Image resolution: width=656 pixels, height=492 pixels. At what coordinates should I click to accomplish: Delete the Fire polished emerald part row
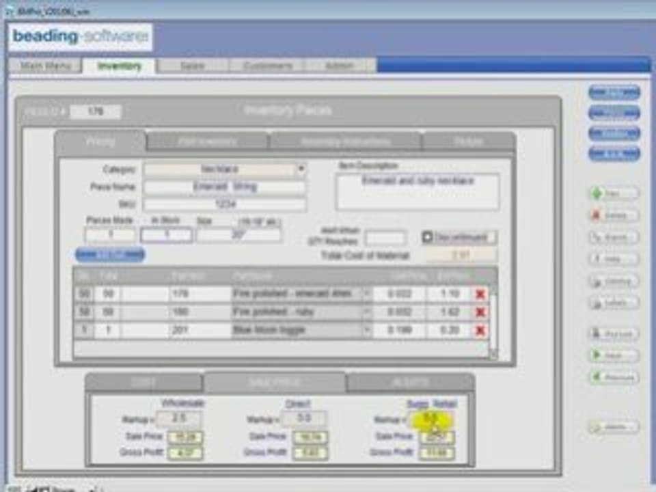click(x=480, y=294)
